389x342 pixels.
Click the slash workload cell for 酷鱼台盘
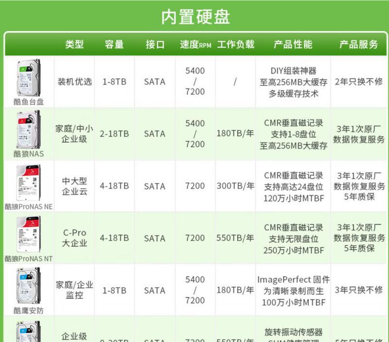[x=235, y=82]
